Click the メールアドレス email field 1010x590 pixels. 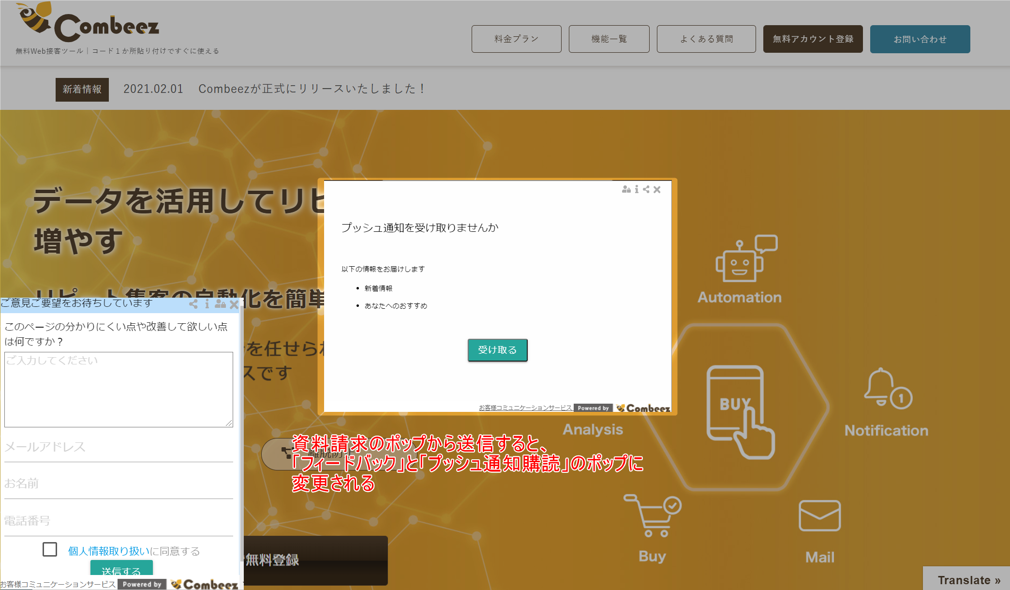[119, 447]
